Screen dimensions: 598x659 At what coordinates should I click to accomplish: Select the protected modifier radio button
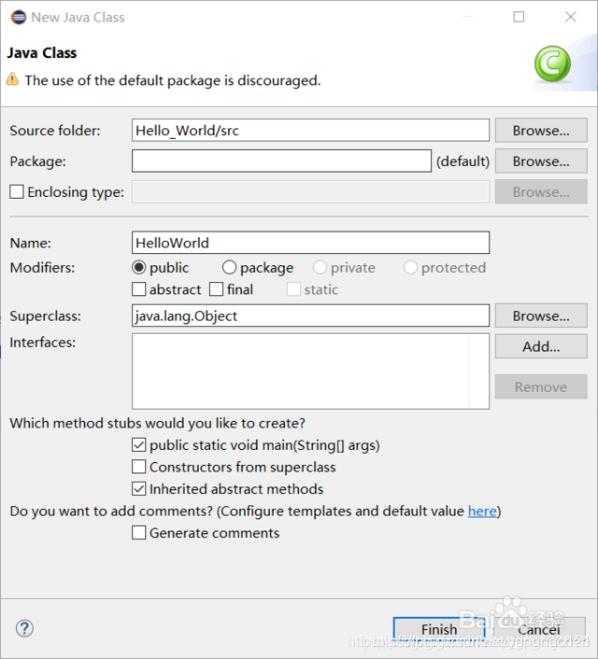410,267
